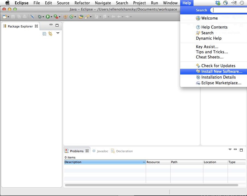Click the Save All toolbar icon

click(19, 17)
